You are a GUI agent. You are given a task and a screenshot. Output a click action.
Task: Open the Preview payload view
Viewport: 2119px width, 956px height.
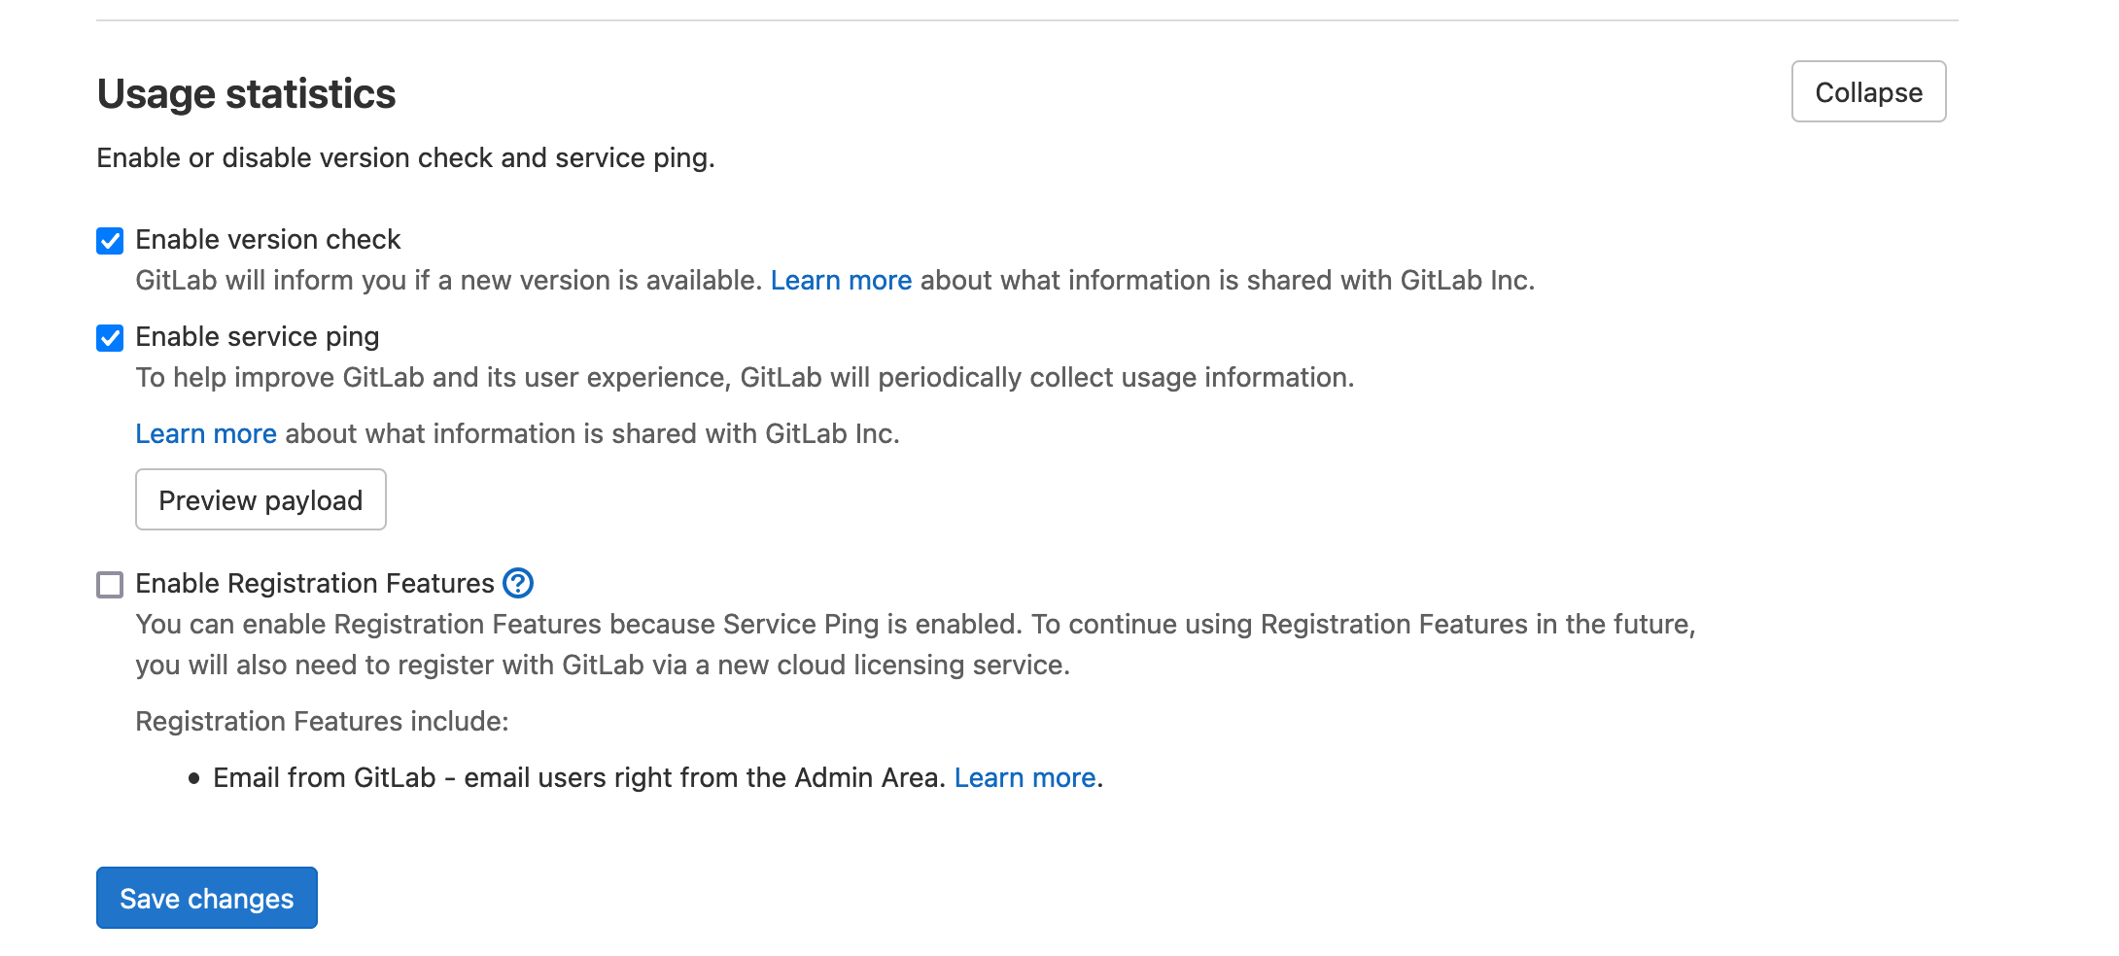[261, 499]
